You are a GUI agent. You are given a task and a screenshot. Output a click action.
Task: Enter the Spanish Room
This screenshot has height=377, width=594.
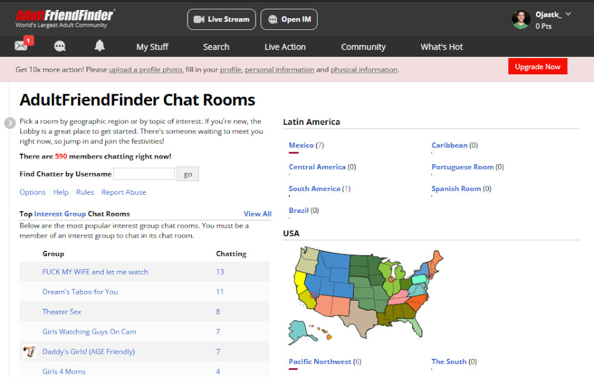click(x=456, y=188)
